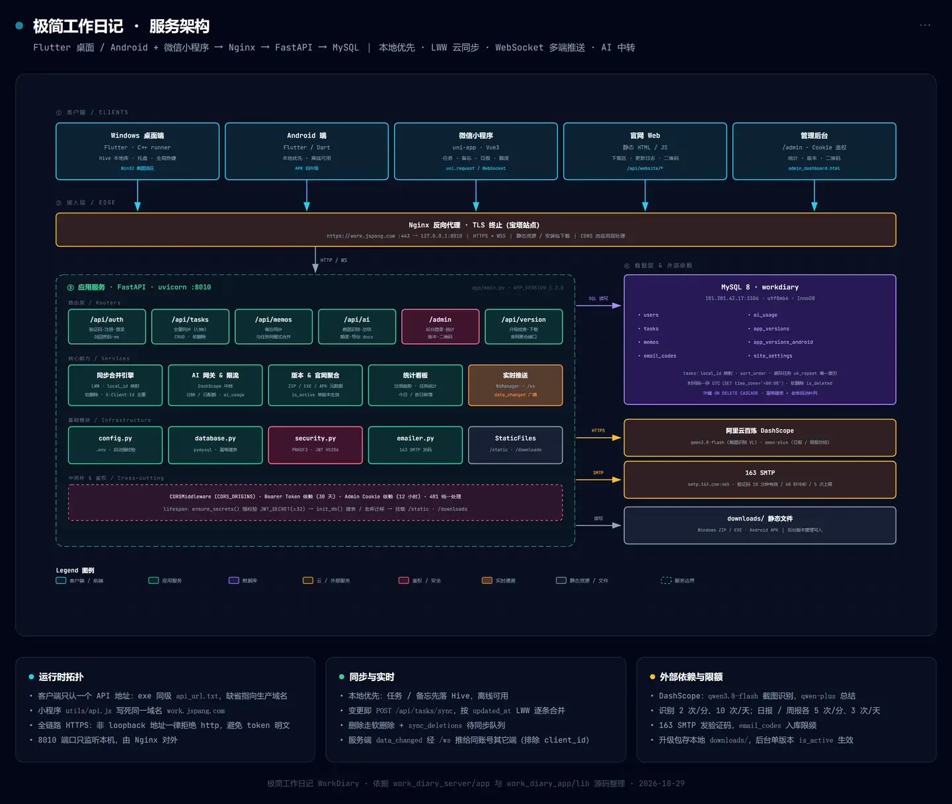Click the Nginx 反向代理 edge node
This screenshot has width=952, height=804.
(x=476, y=230)
